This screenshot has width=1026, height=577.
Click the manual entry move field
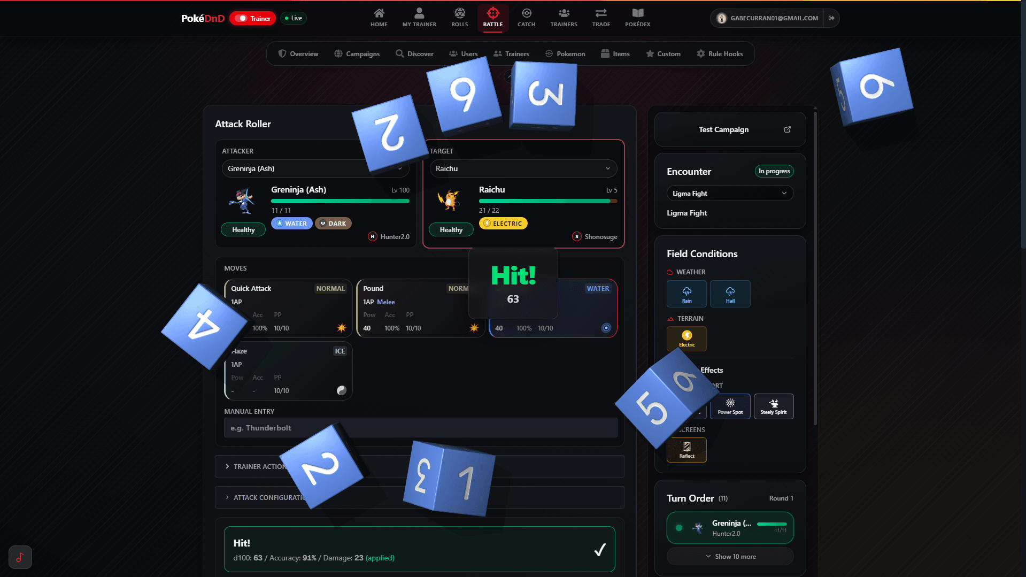[420, 428]
